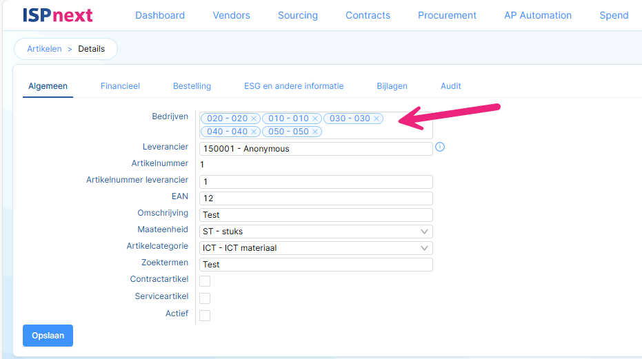
Task: Switch to the Financieel tab
Action: point(120,86)
